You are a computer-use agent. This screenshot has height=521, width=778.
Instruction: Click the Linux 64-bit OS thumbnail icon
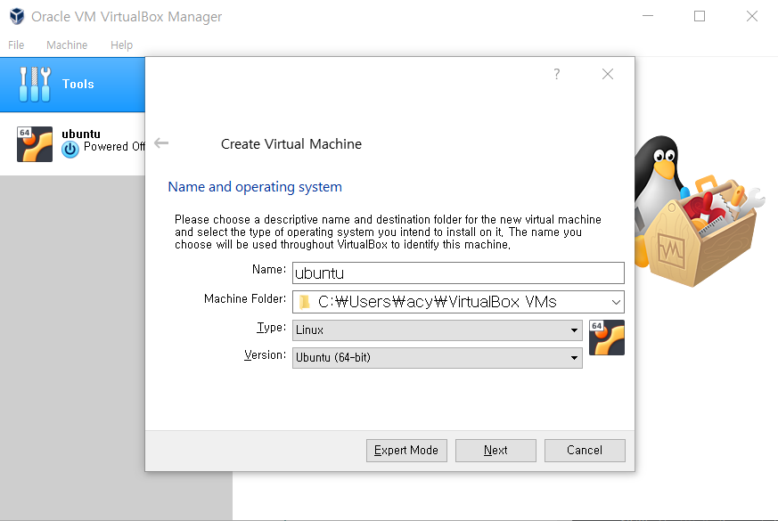pos(606,338)
